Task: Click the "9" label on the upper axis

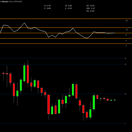Action: [x=126, y=35]
